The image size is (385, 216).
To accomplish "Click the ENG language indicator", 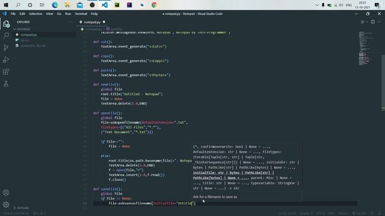I will click(x=349, y=5).
